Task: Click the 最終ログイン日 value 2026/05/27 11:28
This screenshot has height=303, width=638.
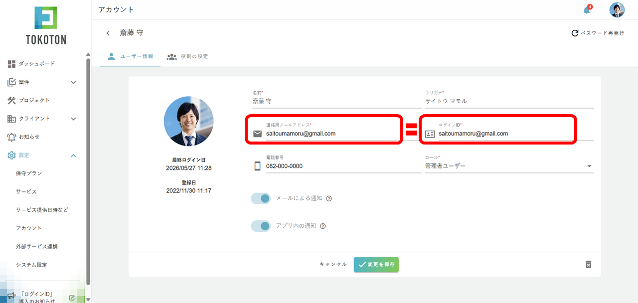Action: click(x=189, y=168)
